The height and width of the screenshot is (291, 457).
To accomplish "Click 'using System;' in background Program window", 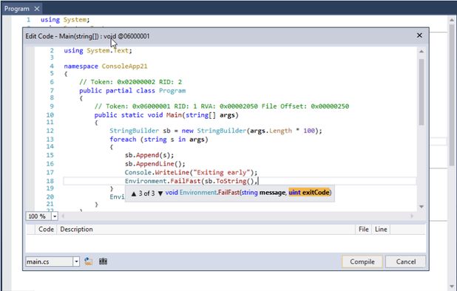I will (x=65, y=20).
